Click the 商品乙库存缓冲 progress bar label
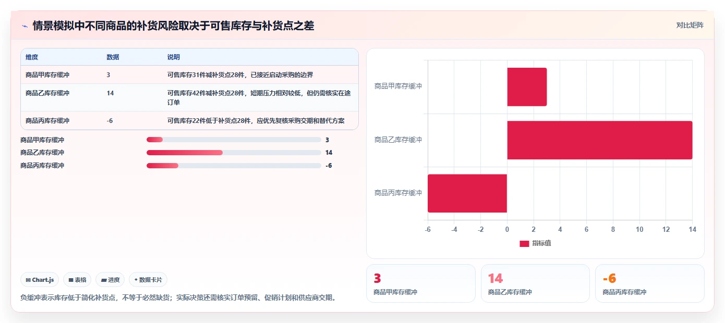This screenshot has height=323, width=725. point(42,153)
